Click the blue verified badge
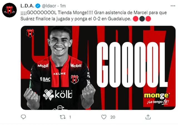Screen dimensions: 178x126 point(38,6)
